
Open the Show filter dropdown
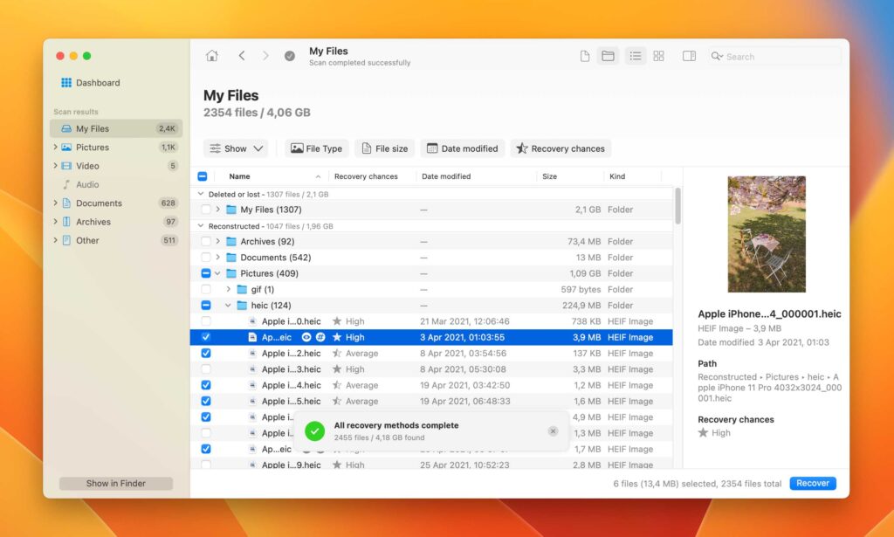point(235,148)
